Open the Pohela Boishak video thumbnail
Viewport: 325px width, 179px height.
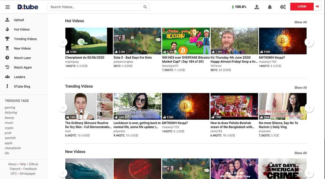coord(234,106)
